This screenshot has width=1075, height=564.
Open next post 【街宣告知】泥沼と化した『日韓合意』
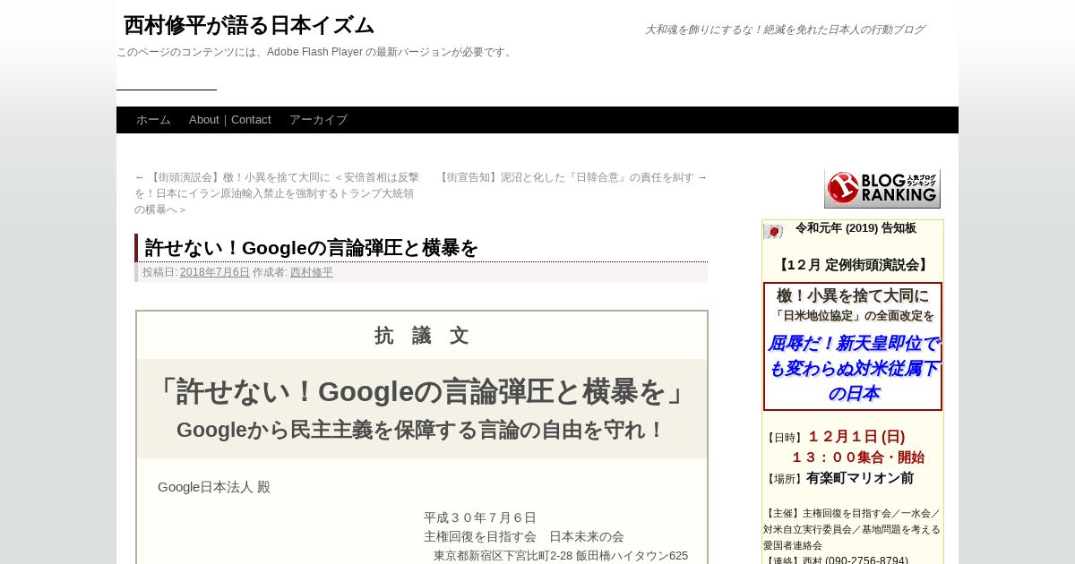tap(572, 177)
